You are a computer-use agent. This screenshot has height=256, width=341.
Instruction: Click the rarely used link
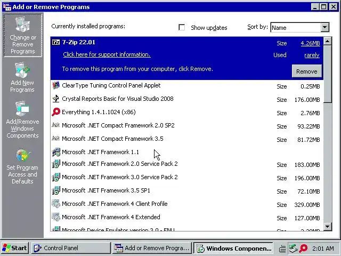click(312, 55)
